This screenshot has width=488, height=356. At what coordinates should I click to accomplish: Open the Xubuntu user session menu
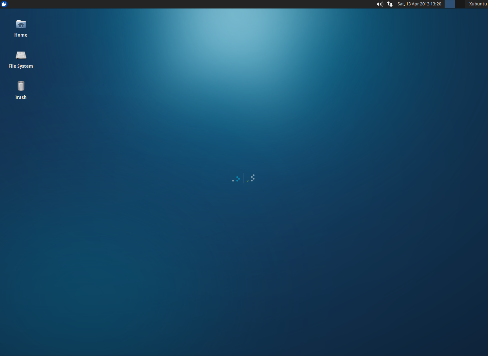pos(478,4)
